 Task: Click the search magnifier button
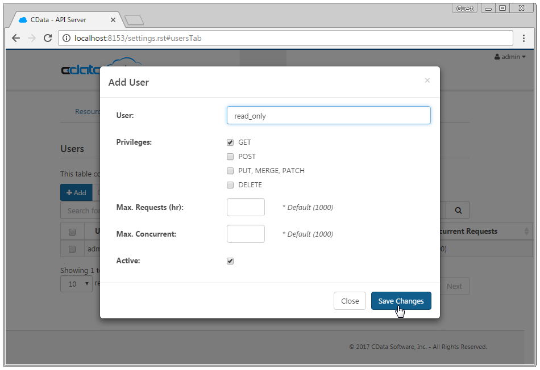pos(458,211)
